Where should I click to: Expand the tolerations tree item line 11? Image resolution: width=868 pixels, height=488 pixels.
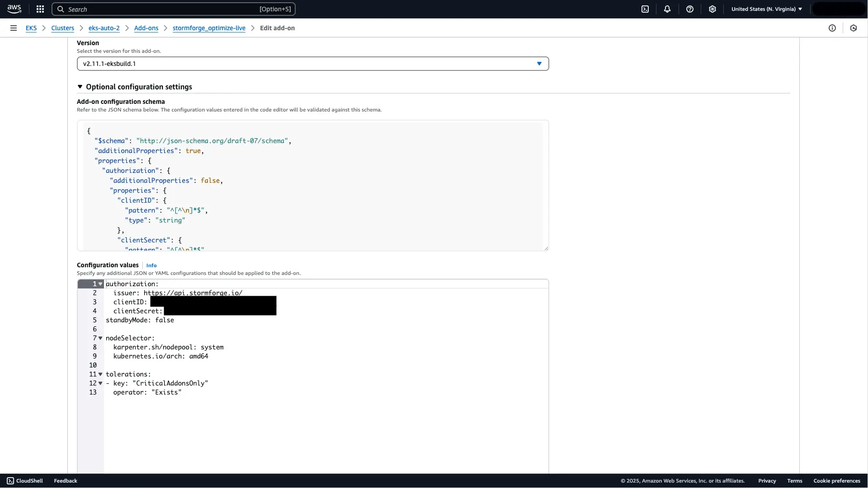[x=101, y=374]
